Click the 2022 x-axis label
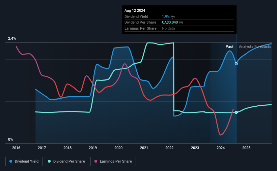 tap(169, 148)
